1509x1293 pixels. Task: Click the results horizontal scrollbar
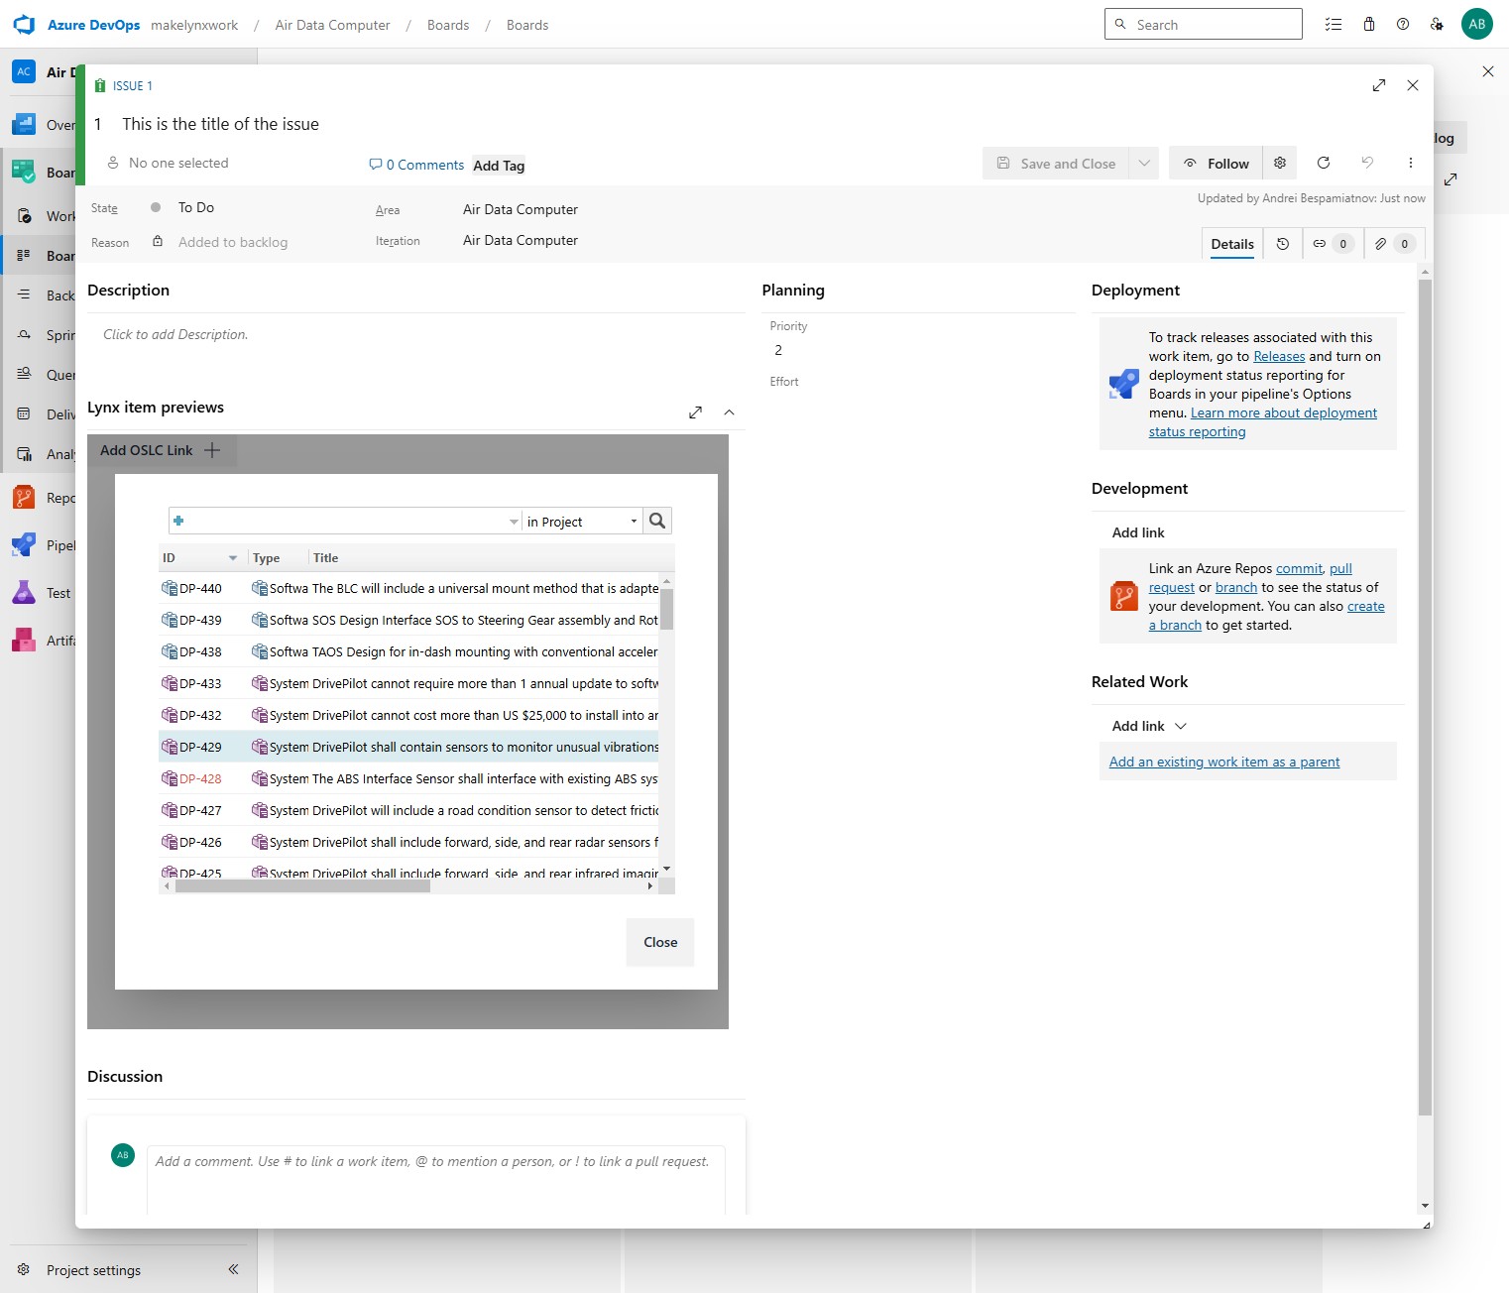coord(302,886)
